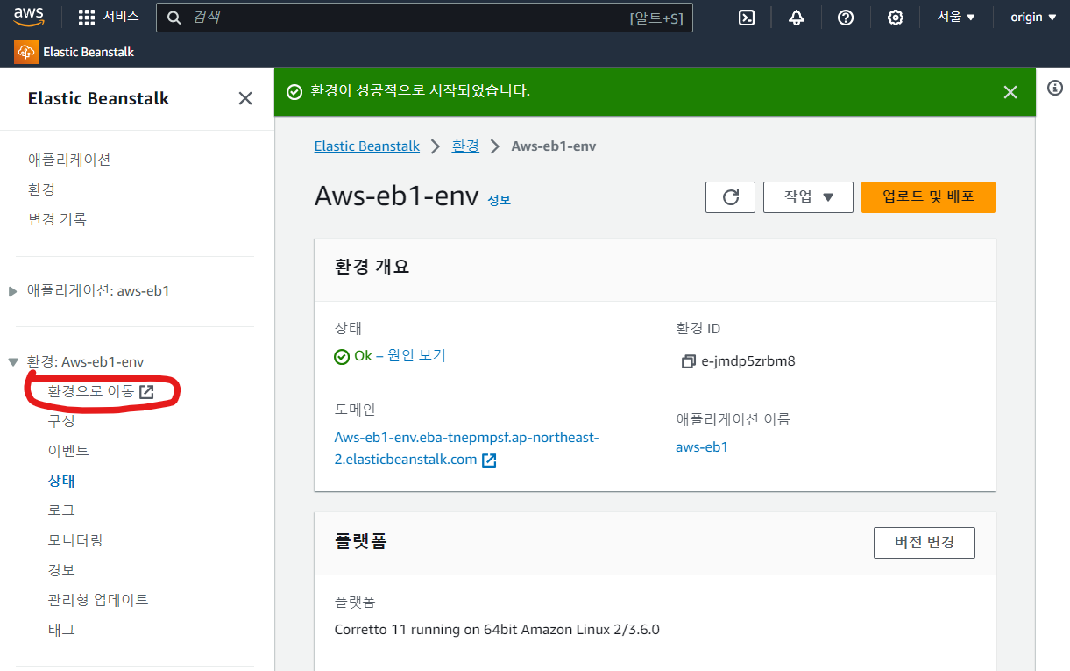Open 관리형 업데이트 in the sidebar
The width and height of the screenshot is (1070, 671).
[x=98, y=600]
